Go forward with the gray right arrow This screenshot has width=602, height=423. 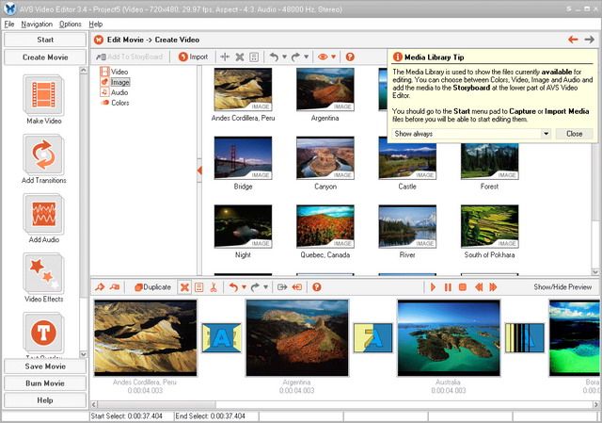click(590, 40)
